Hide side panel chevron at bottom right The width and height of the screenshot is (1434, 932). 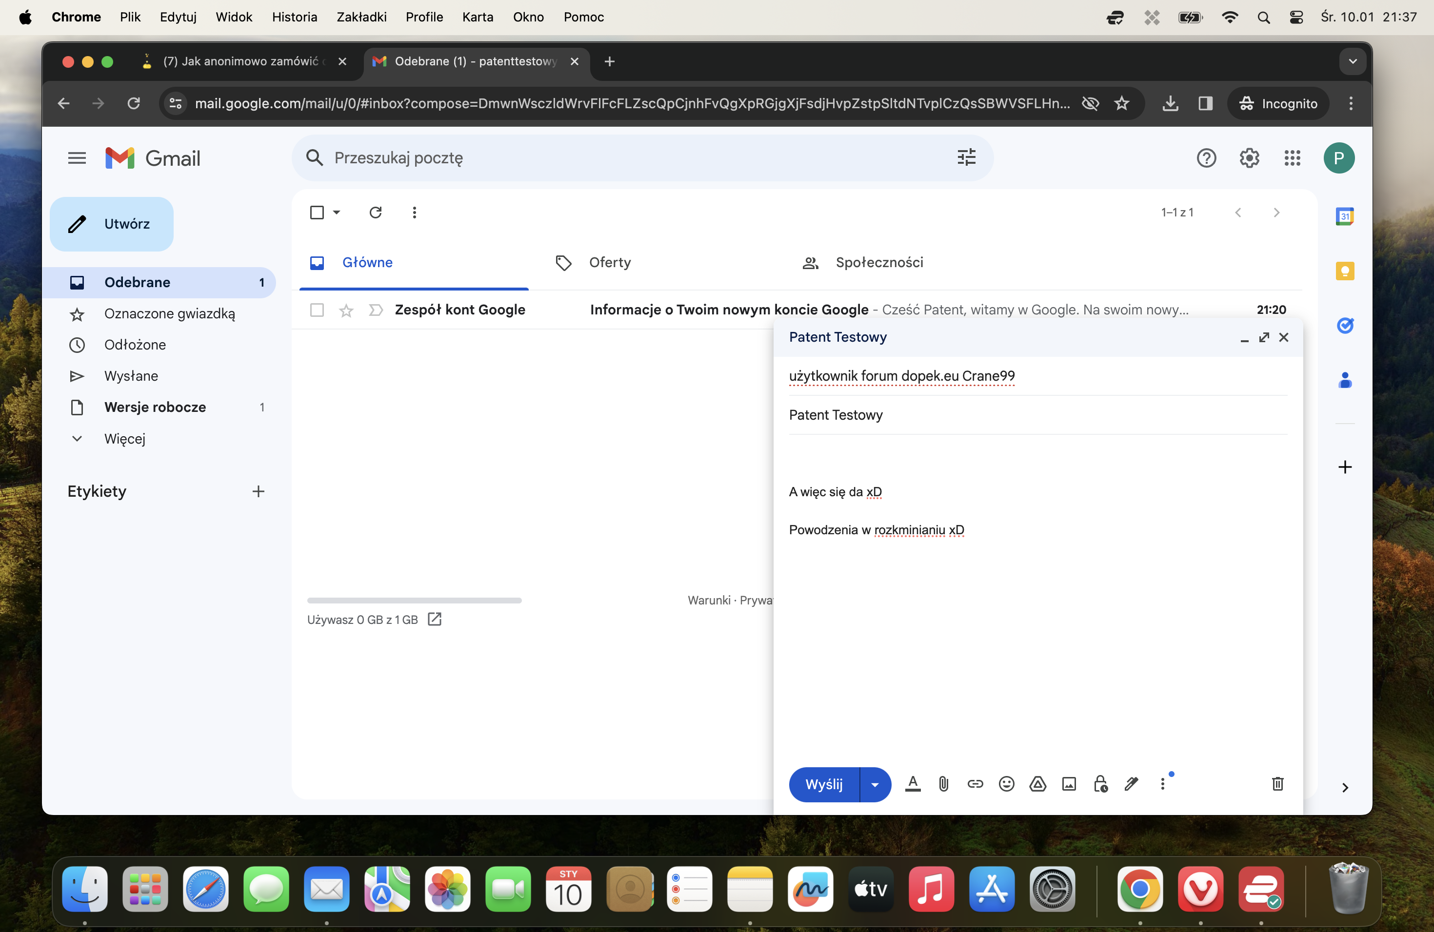[x=1345, y=788]
